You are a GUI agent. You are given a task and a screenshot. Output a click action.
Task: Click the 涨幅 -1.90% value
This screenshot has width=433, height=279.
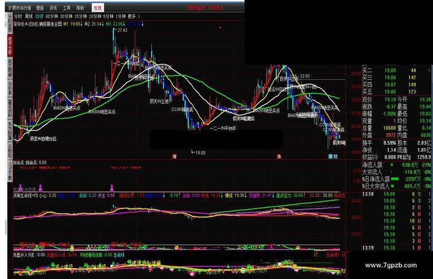388,114
